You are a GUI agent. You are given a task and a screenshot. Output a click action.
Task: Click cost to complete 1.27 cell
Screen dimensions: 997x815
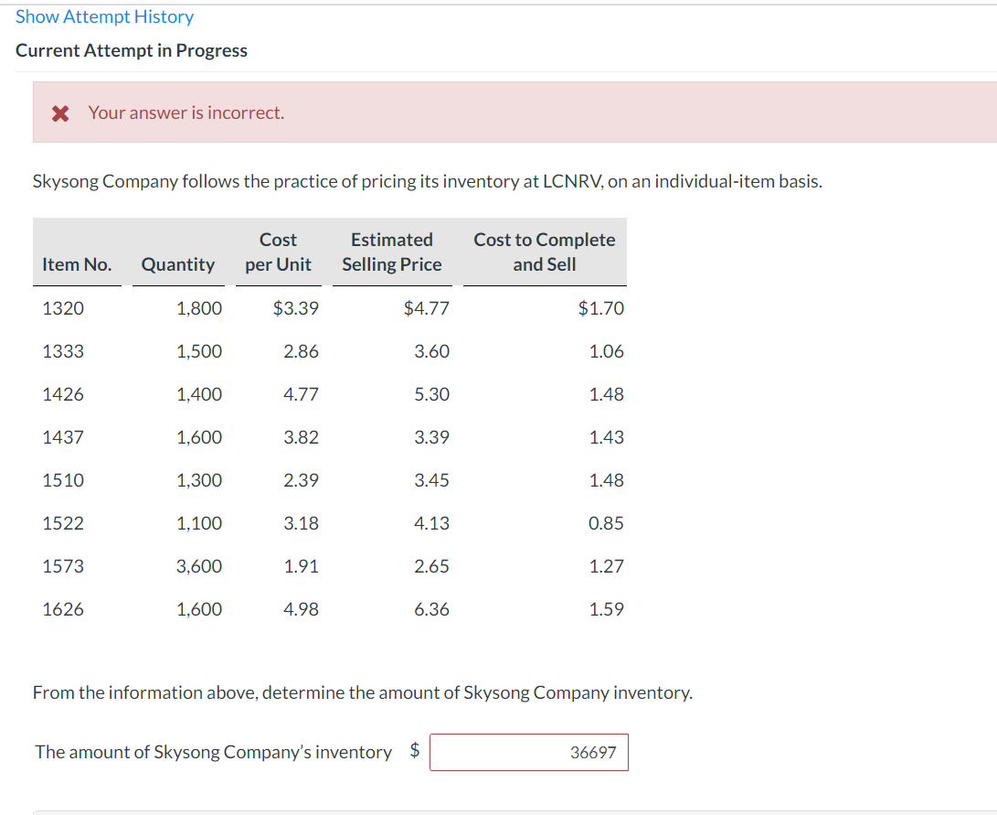[x=607, y=565]
